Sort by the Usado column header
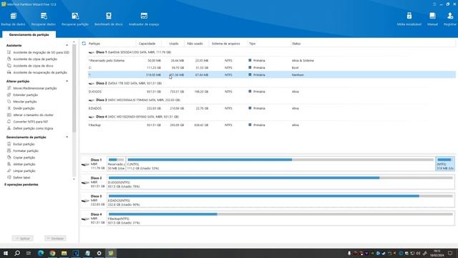 174,44
